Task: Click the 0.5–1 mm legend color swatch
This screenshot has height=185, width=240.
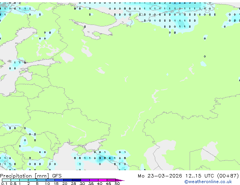Action: pyautogui.click(x=15, y=180)
